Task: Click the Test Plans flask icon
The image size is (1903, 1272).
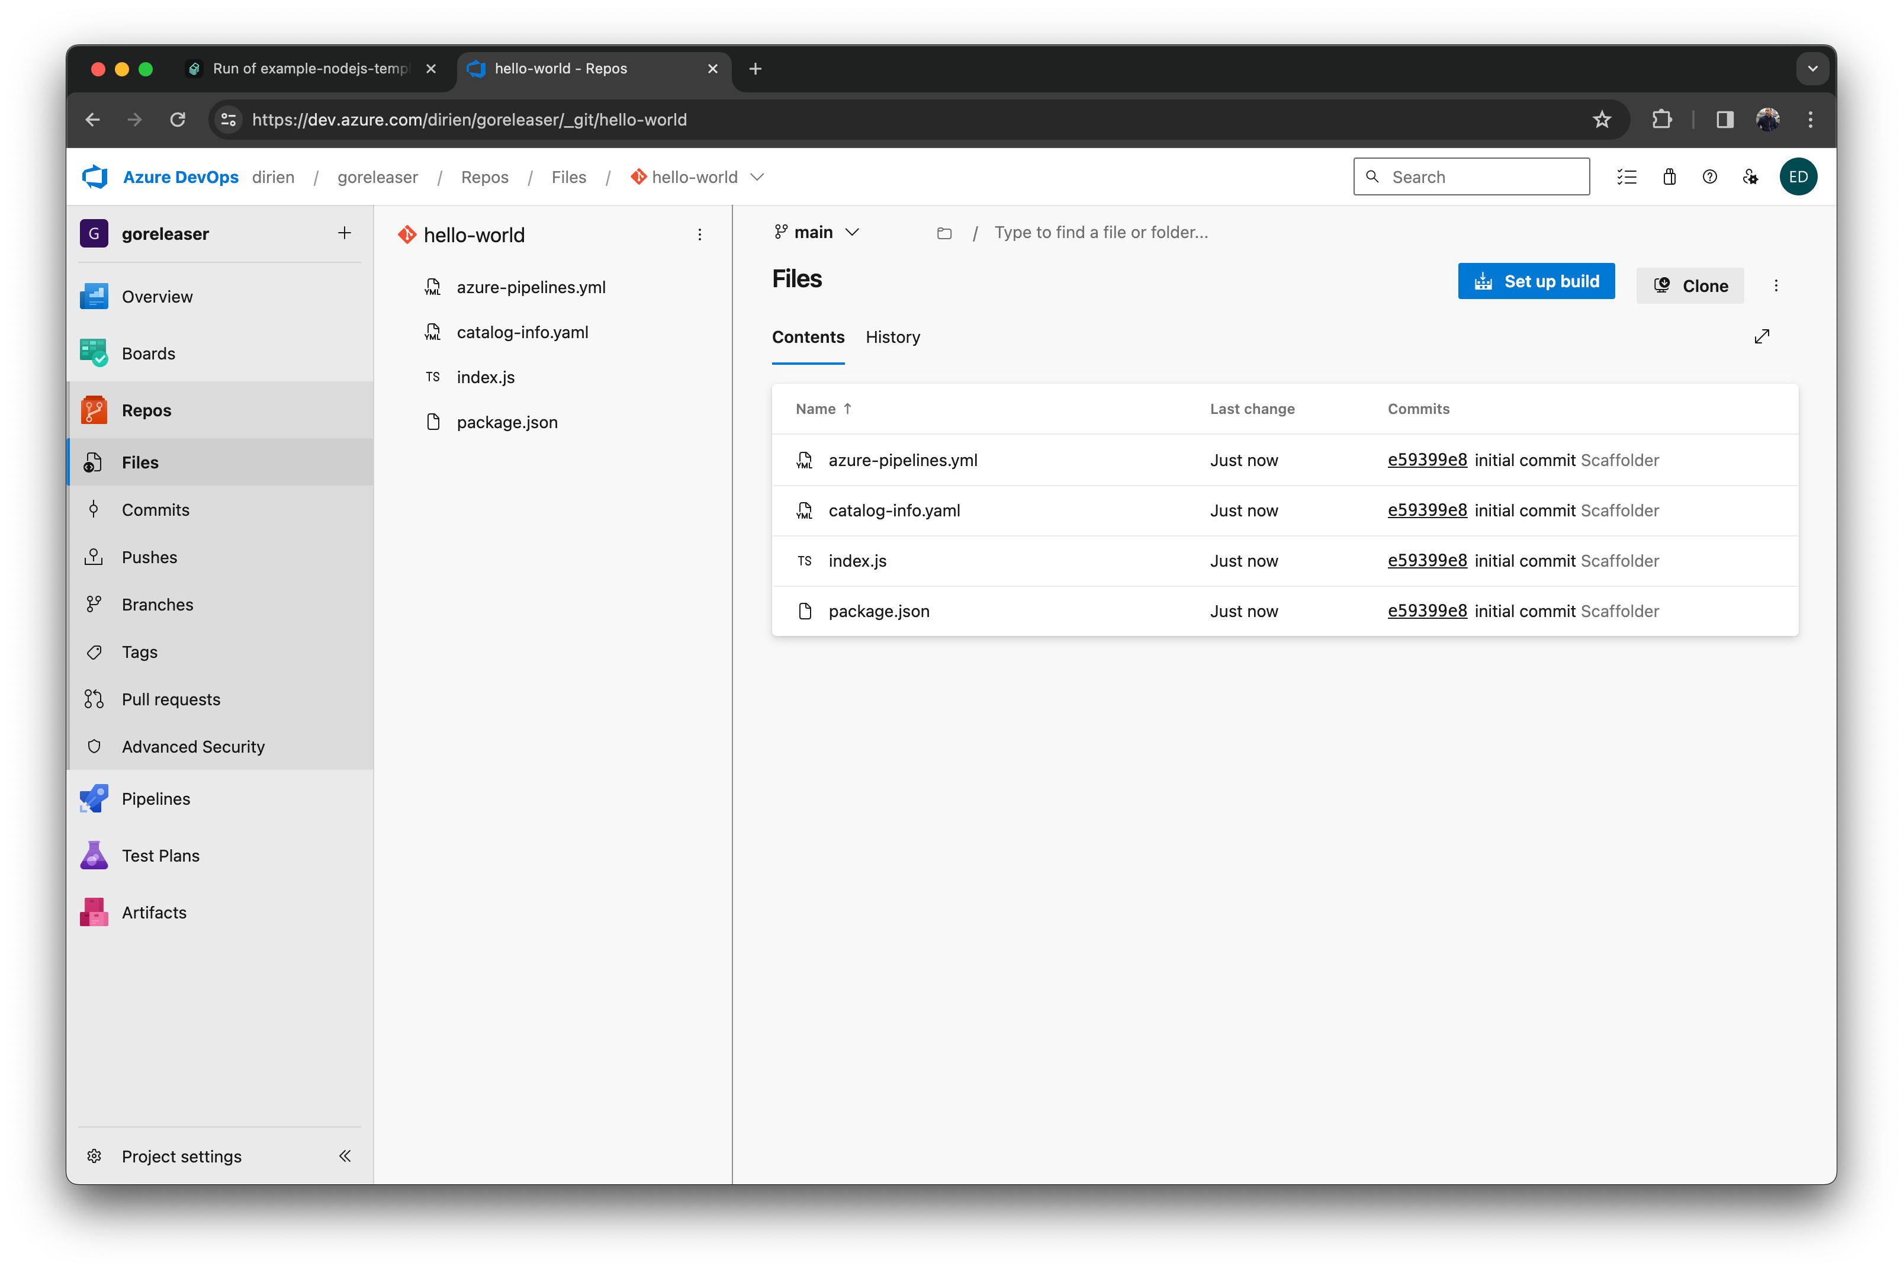Action: point(94,856)
